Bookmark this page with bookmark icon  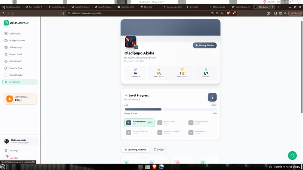(x=63, y=13)
